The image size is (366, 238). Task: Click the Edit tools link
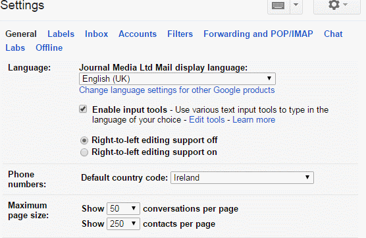point(207,120)
